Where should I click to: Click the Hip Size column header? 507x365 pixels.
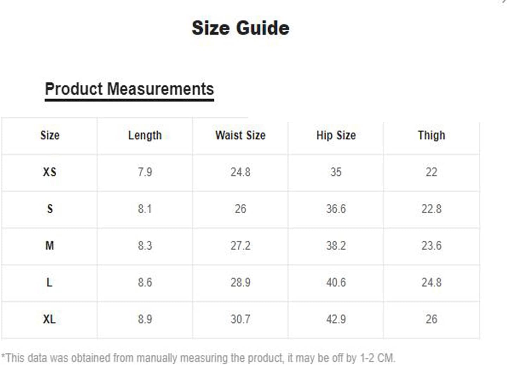[x=336, y=135]
